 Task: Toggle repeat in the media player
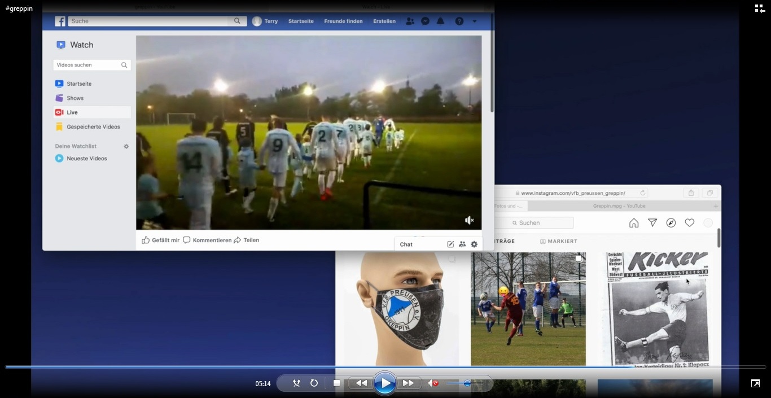click(314, 383)
